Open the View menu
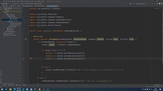This screenshot has height=91, width=163. pyautogui.click(x=9, y=1)
